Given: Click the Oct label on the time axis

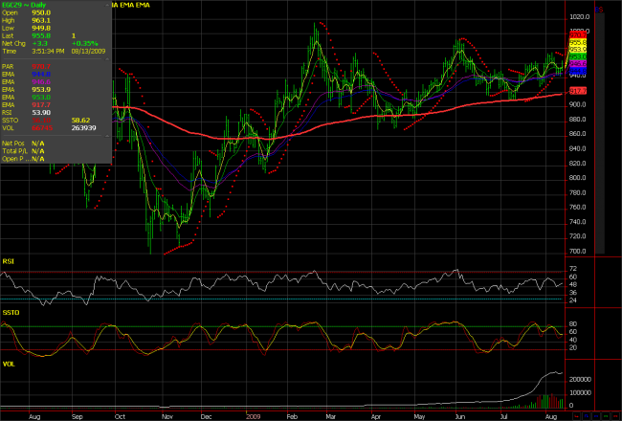Looking at the screenshot, I should click(120, 416).
